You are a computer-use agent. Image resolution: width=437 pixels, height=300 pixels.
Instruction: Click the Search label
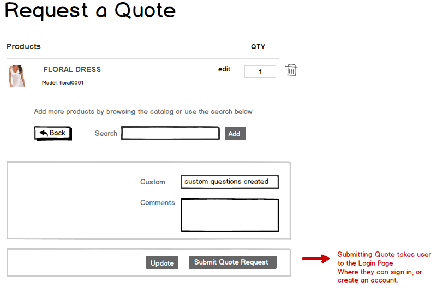[106, 134]
